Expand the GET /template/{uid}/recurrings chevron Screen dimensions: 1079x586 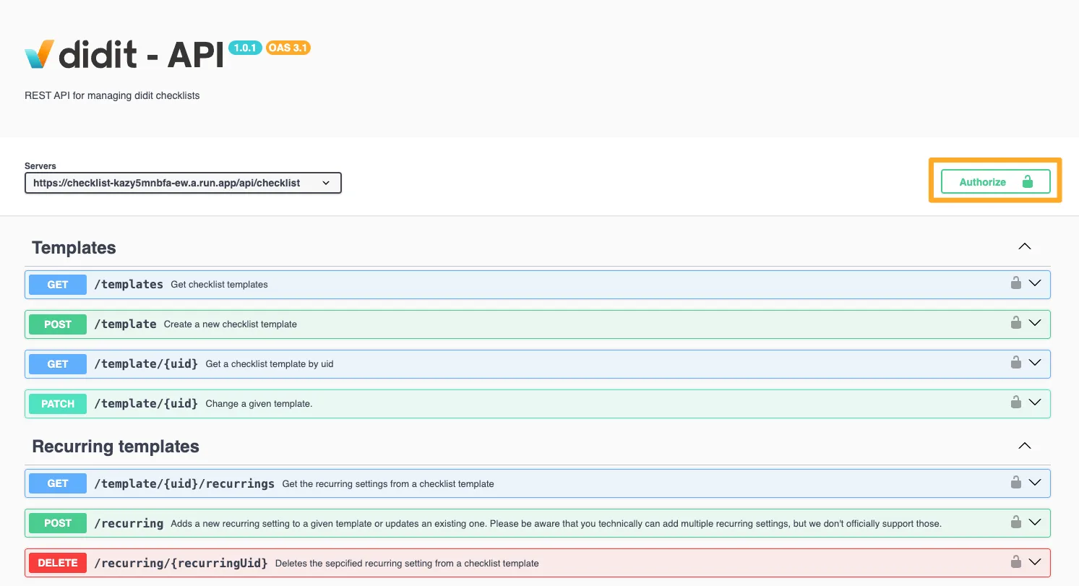click(x=1035, y=482)
